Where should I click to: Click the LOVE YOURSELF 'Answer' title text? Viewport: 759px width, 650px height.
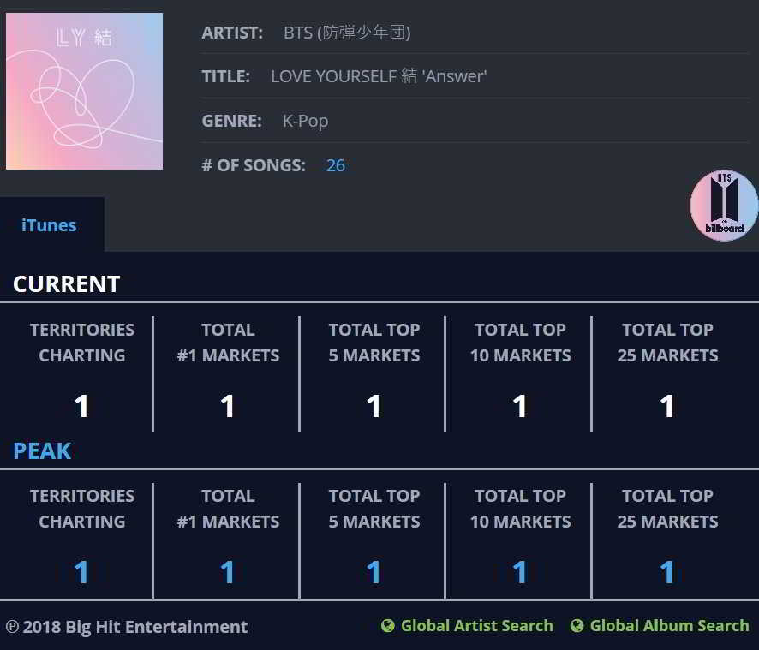click(379, 76)
